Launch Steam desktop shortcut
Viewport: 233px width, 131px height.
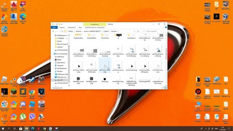click(32, 80)
